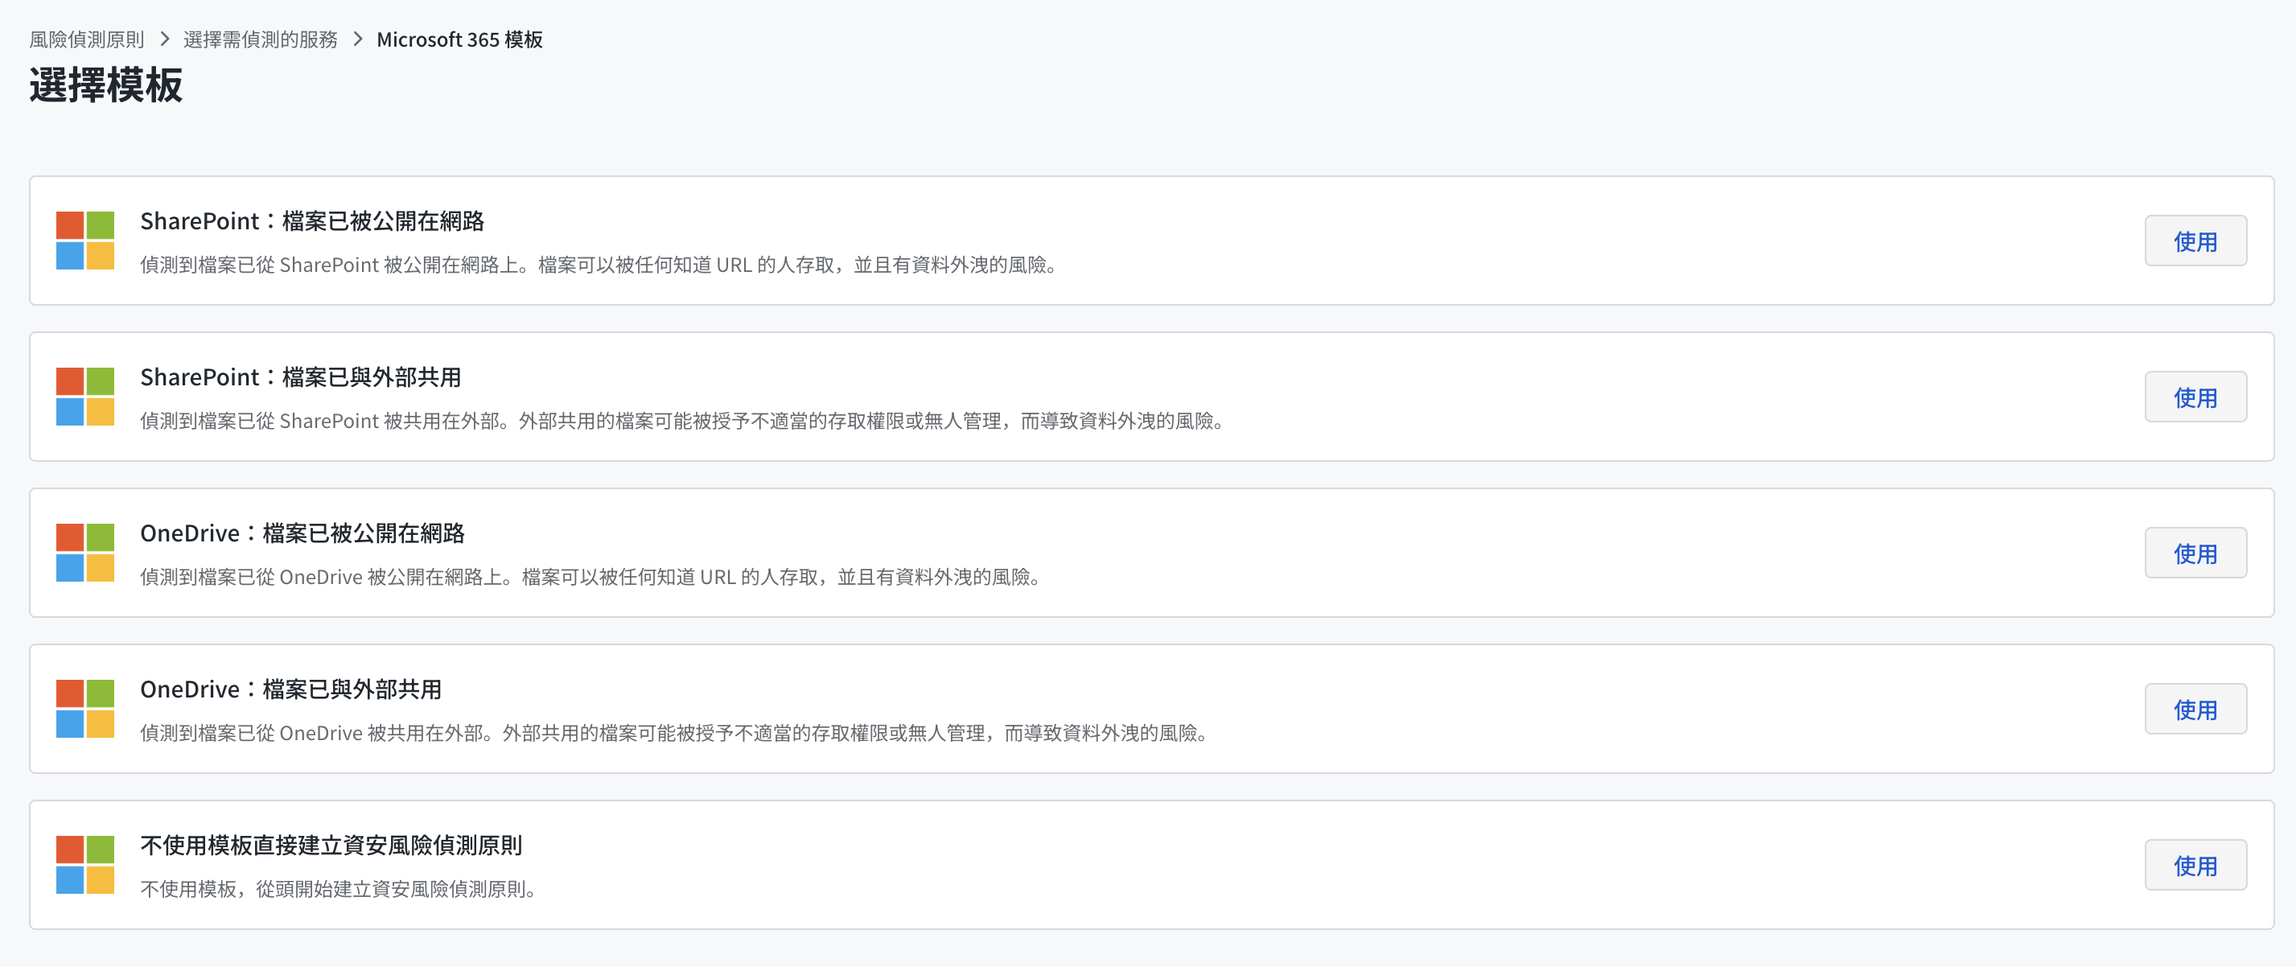2296x967 pixels.
Task: Use the OneDrive：檔案已與外部共用 template
Action: (x=2195, y=709)
